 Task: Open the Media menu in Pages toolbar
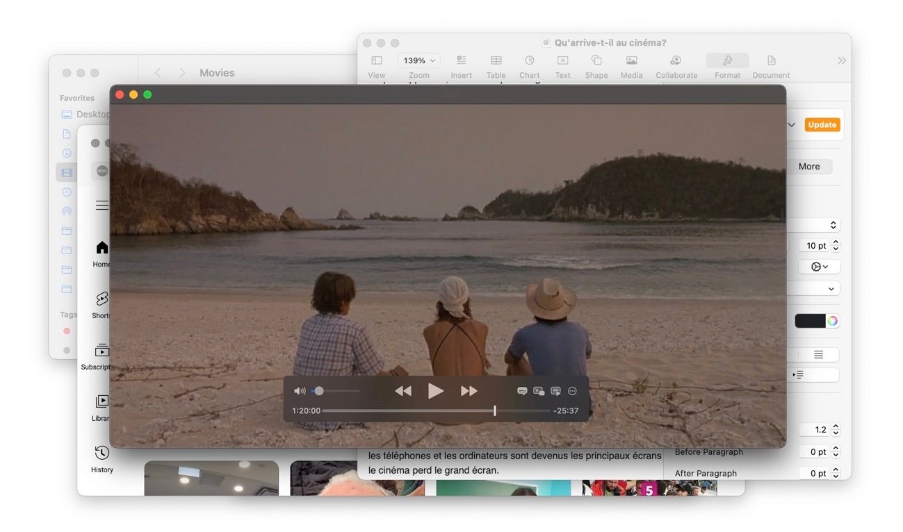tap(631, 67)
